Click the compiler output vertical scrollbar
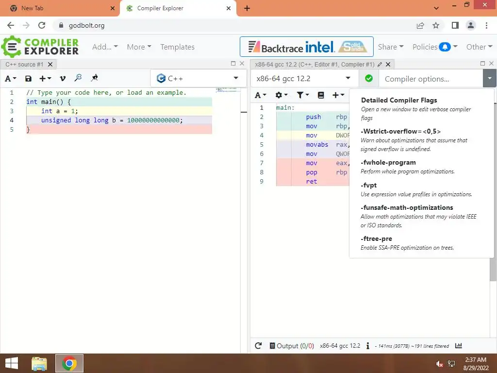 [493, 191]
